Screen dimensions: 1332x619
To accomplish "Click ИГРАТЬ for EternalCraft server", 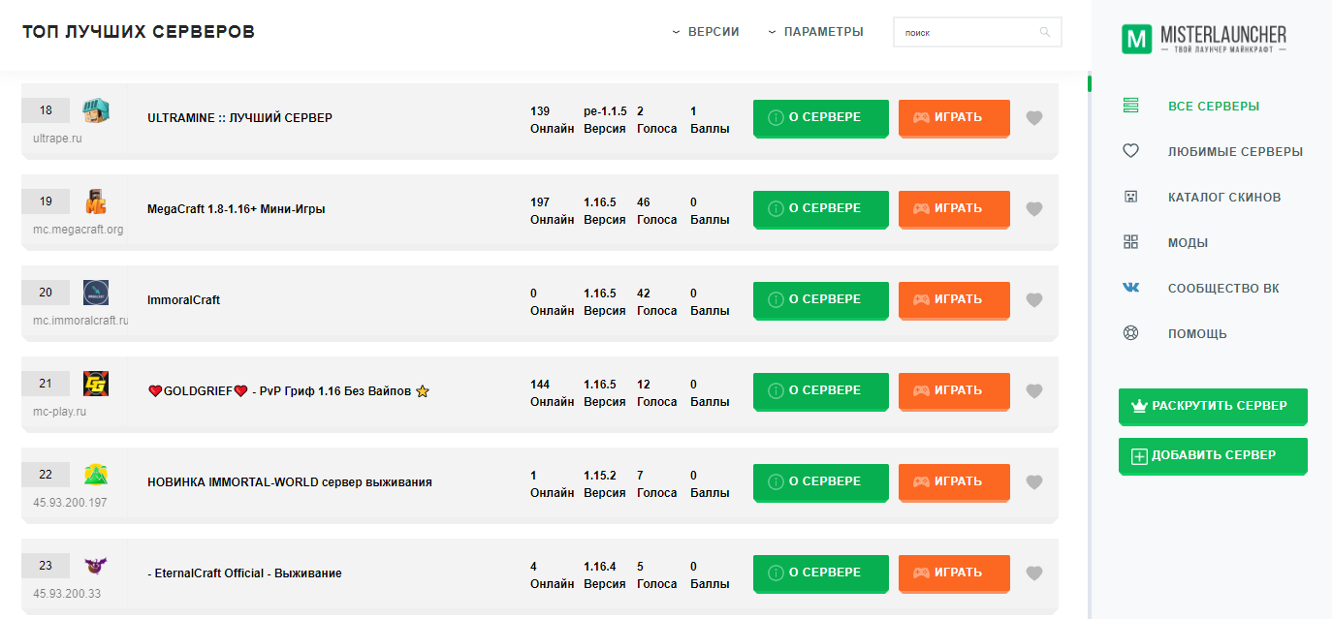I will (954, 573).
